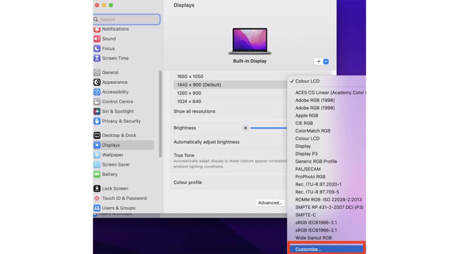Click the Sound speaker icon
459x254 pixels.
tap(97, 39)
